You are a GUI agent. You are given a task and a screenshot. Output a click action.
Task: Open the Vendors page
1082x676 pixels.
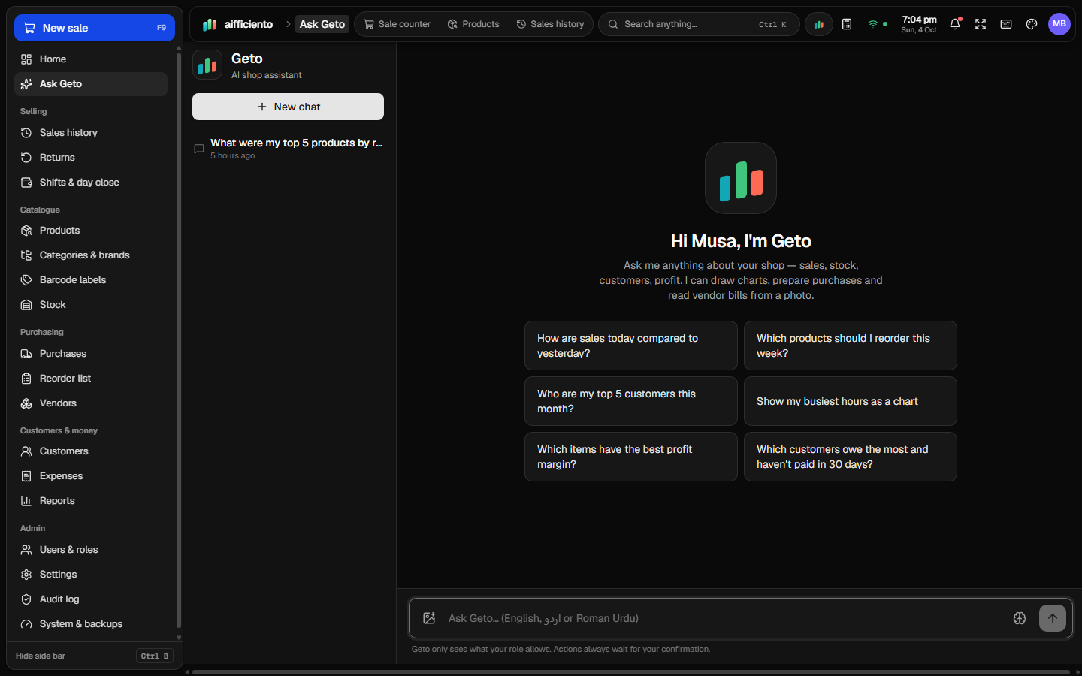91,403
